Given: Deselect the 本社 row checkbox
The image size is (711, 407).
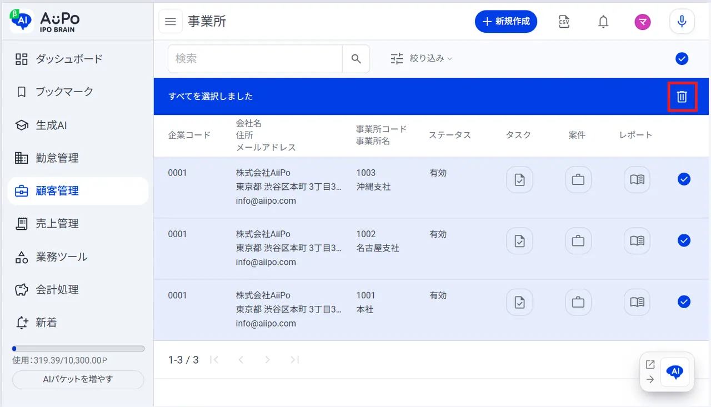Looking at the screenshot, I should click(x=684, y=301).
